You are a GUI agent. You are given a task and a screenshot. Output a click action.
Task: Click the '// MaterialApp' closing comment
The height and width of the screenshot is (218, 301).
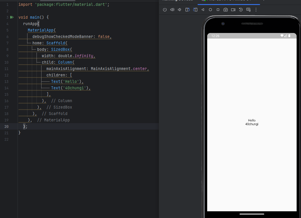(53, 120)
